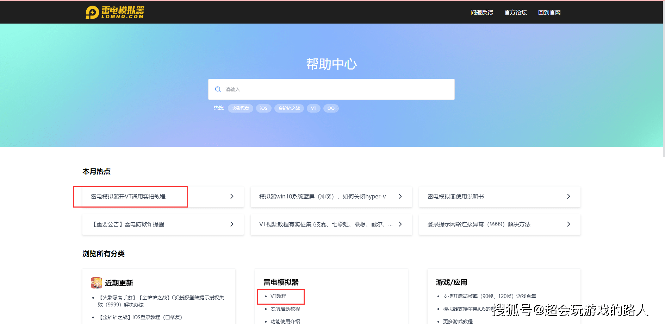Click the 近期更新 category icon
The height and width of the screenshot is (324, 665).
pos(97,283)
